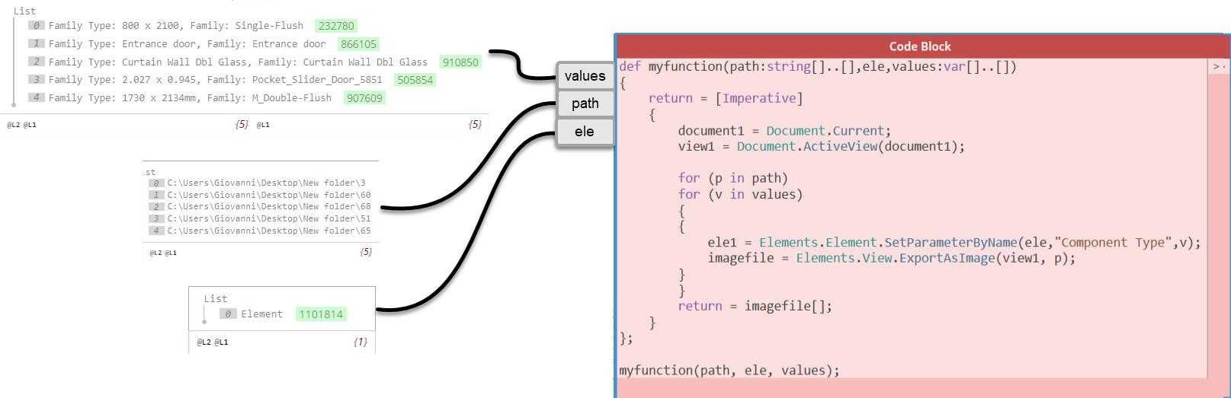Click element ID 866105 for Entrance door

coord(358,44)
